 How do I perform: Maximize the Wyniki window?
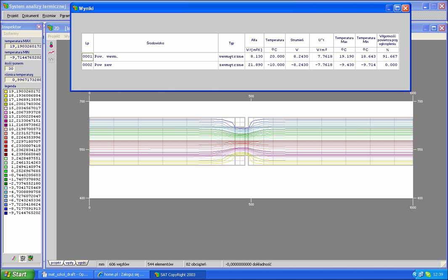point(398,8)
